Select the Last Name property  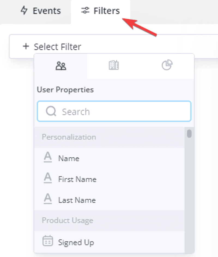(x=77, y=200)
